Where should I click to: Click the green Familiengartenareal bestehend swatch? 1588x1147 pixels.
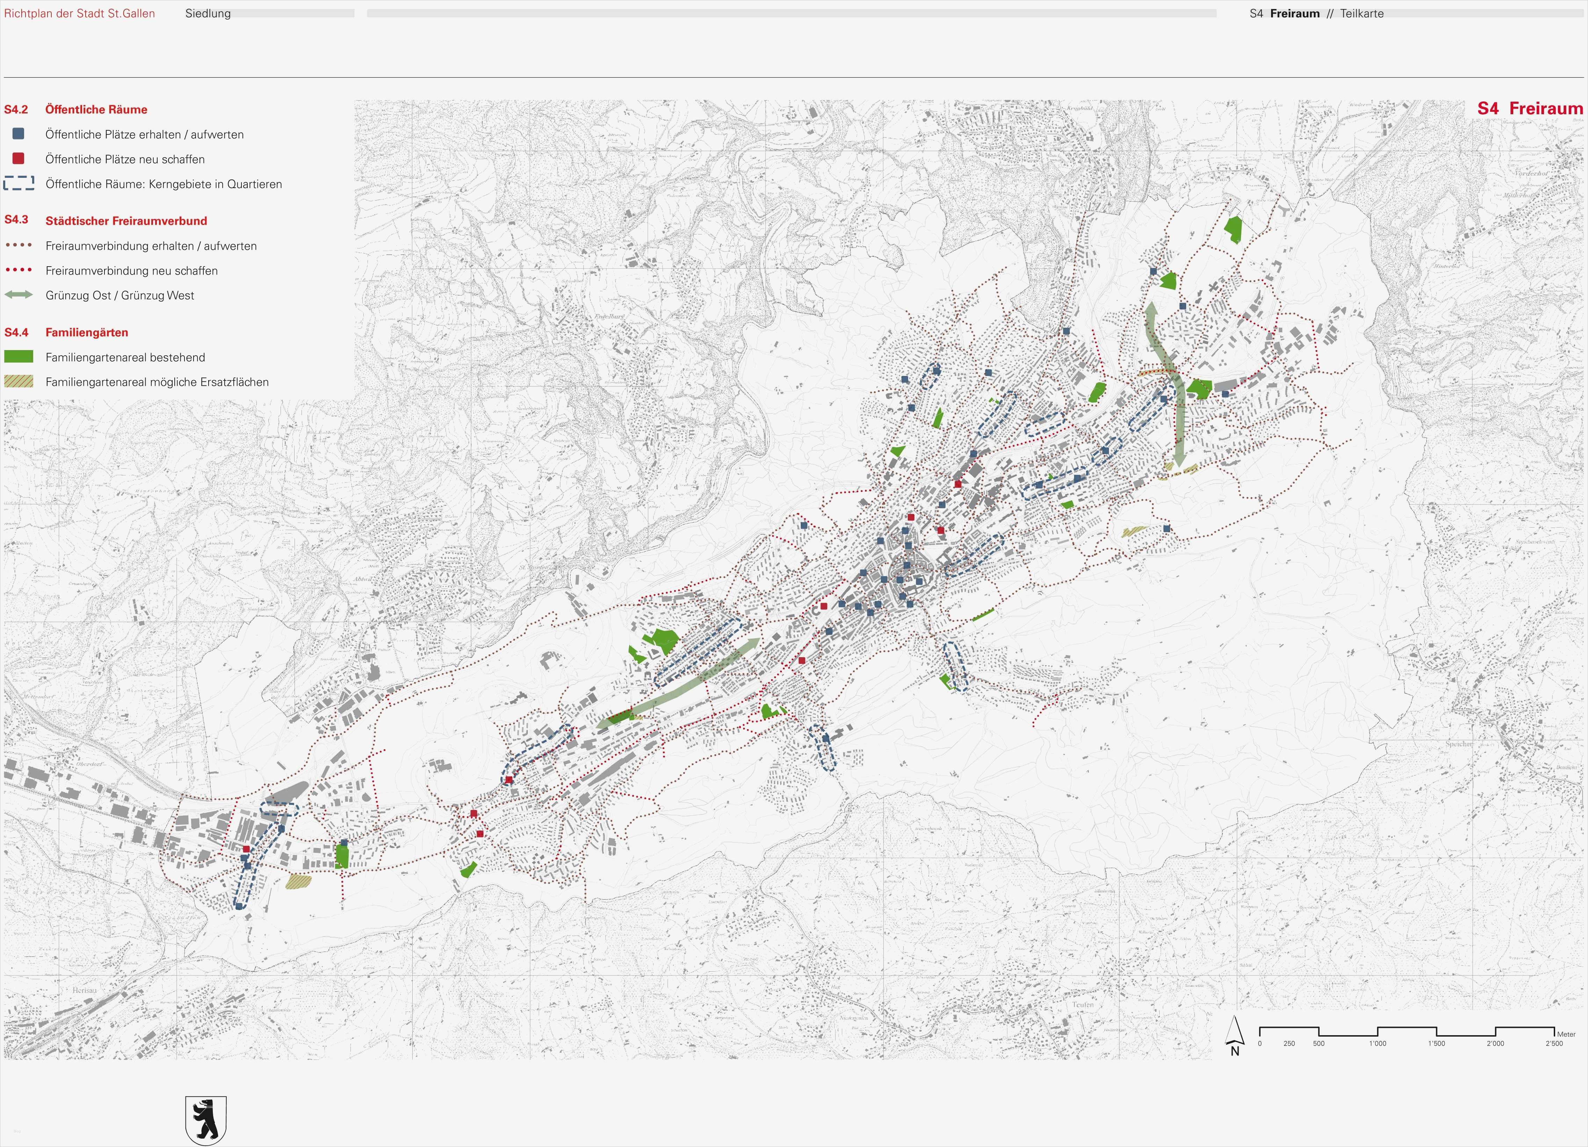[19, 357]
